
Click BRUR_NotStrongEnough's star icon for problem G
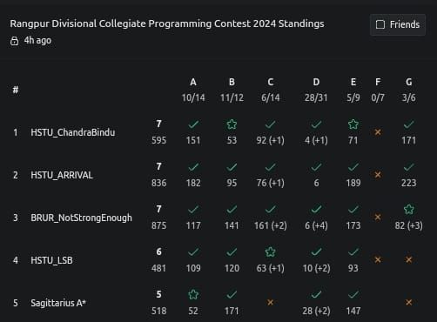click(408, 209)
